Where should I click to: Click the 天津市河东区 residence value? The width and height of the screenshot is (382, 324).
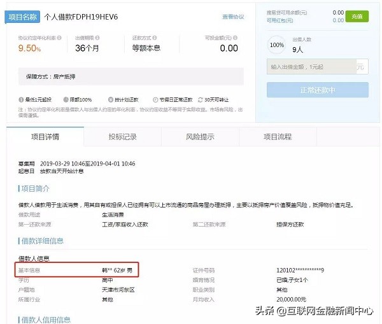tap(118, 290)
